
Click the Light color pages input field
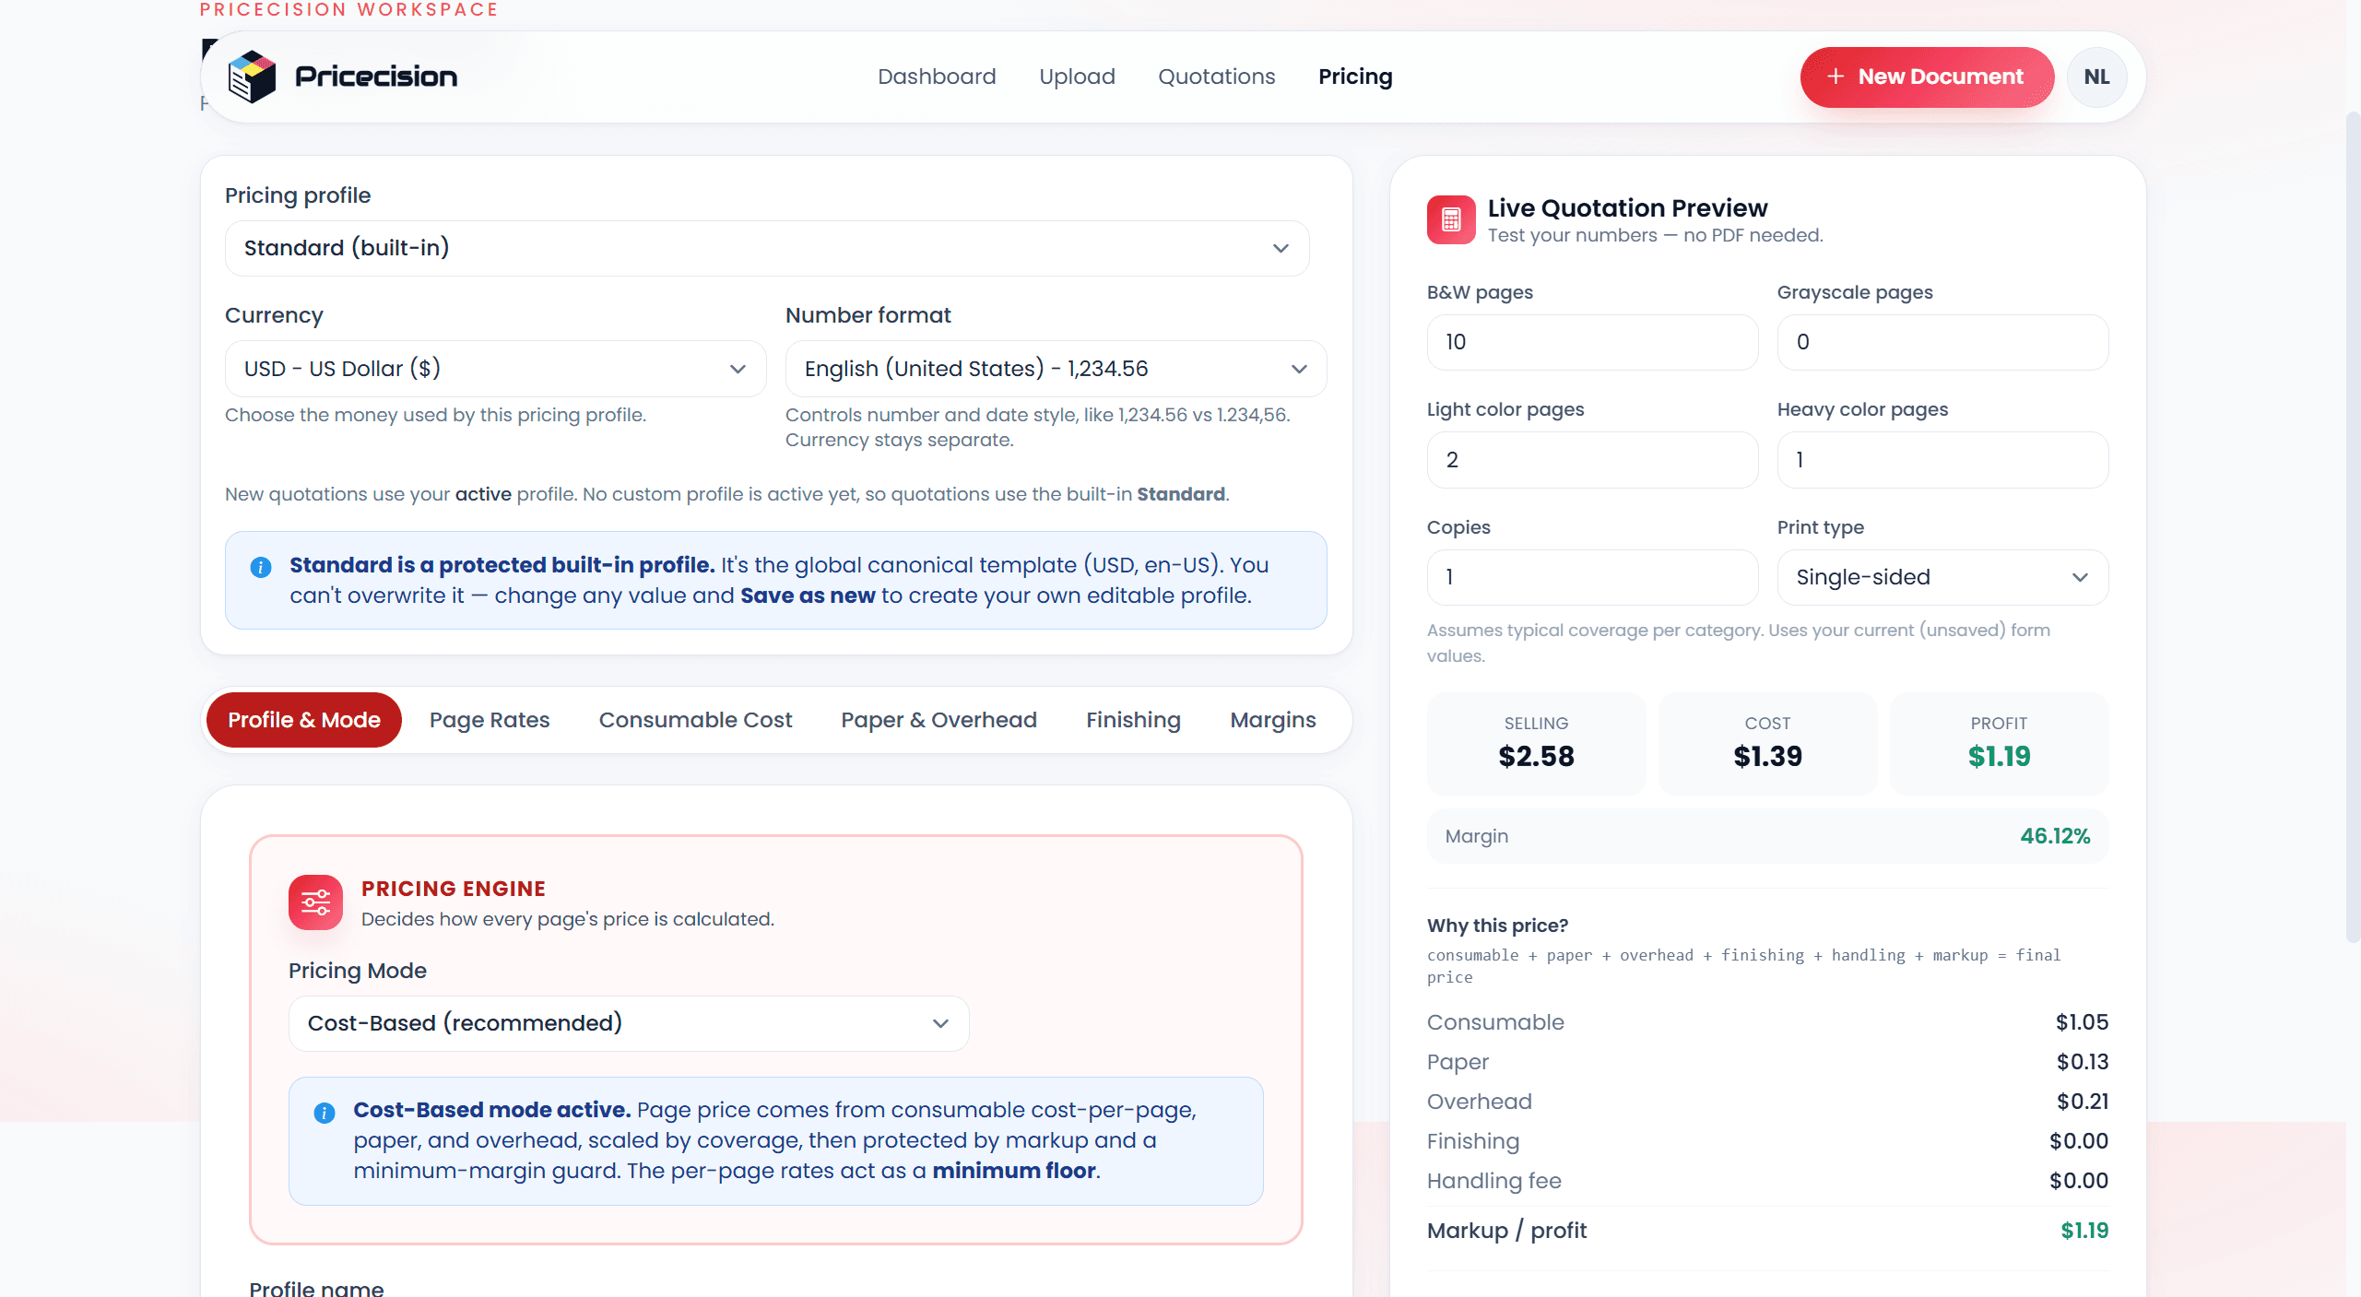[1592, 460]
